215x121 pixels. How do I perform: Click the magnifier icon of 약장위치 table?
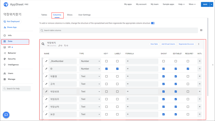[43, 44]
